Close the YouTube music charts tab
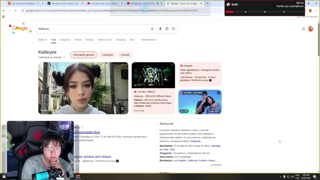This screenshot has width=320, height=180. click(122, 3)
